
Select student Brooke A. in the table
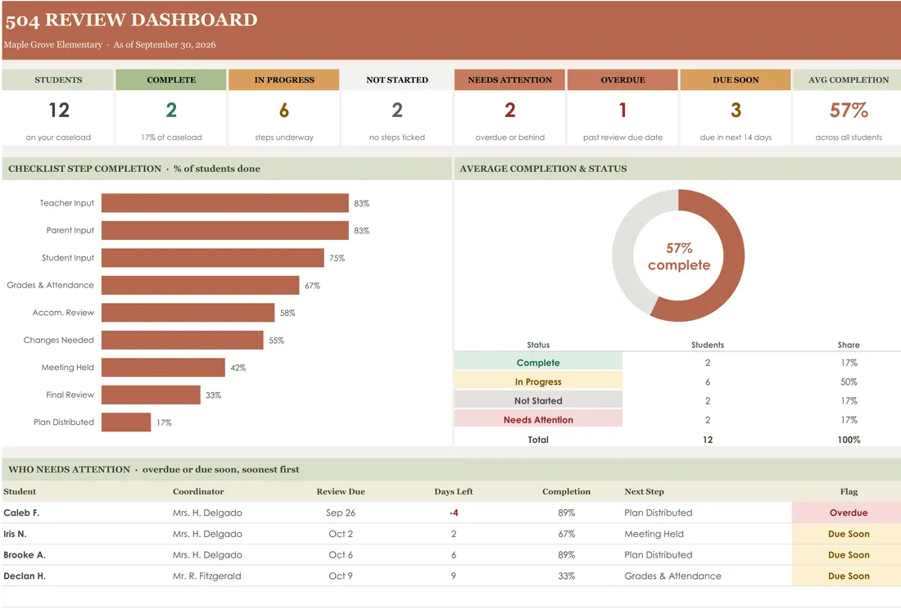(x=24, y=555)
